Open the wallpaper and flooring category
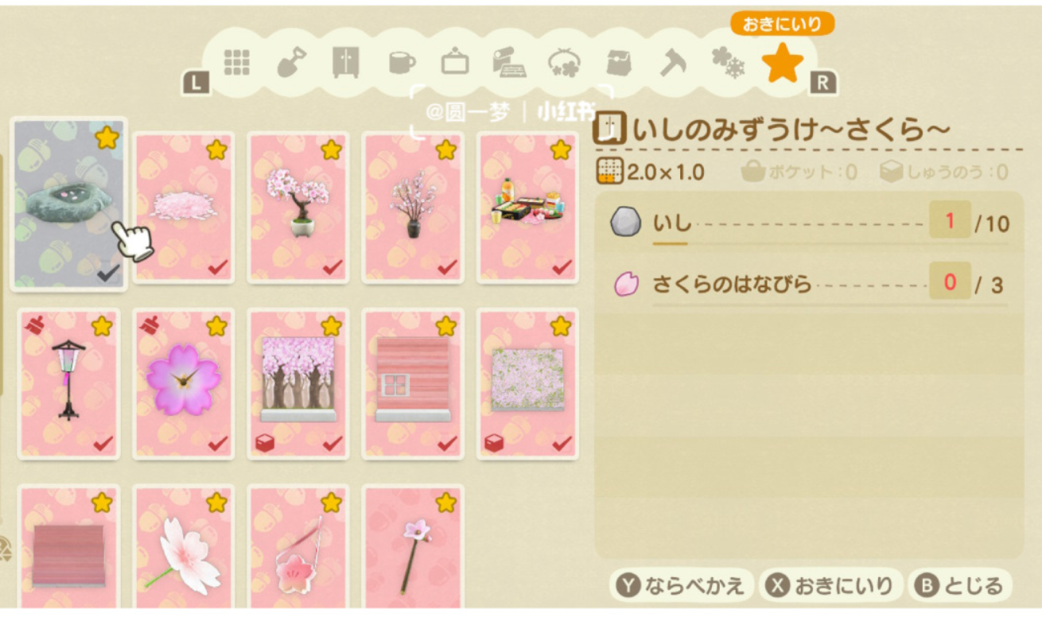Screen dimensions: 1042x621 509,62
